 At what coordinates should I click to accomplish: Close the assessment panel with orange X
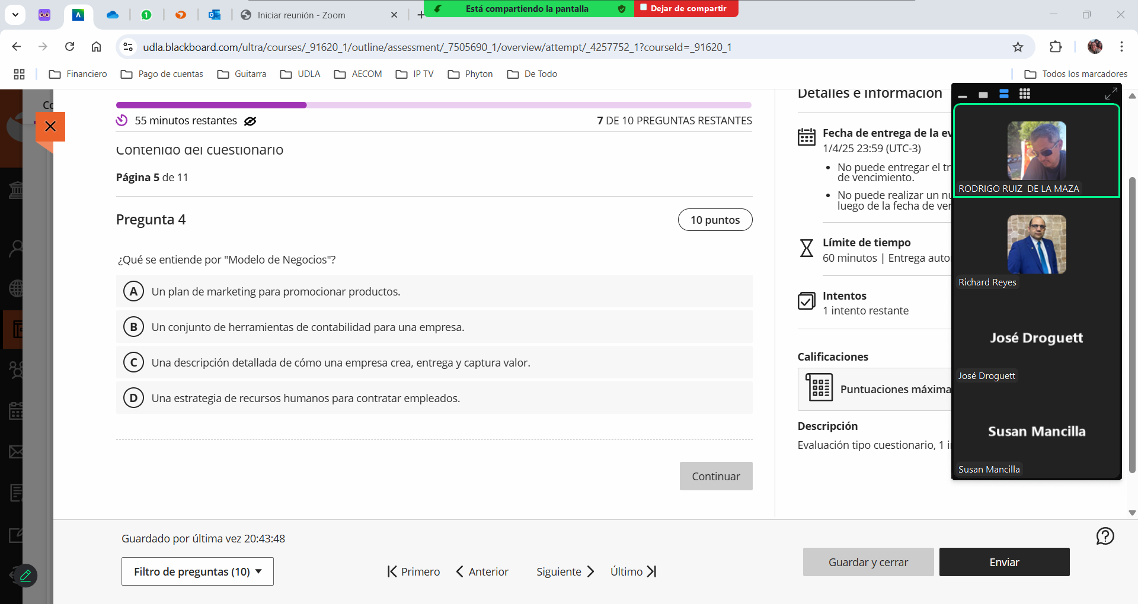coord(50,126)
